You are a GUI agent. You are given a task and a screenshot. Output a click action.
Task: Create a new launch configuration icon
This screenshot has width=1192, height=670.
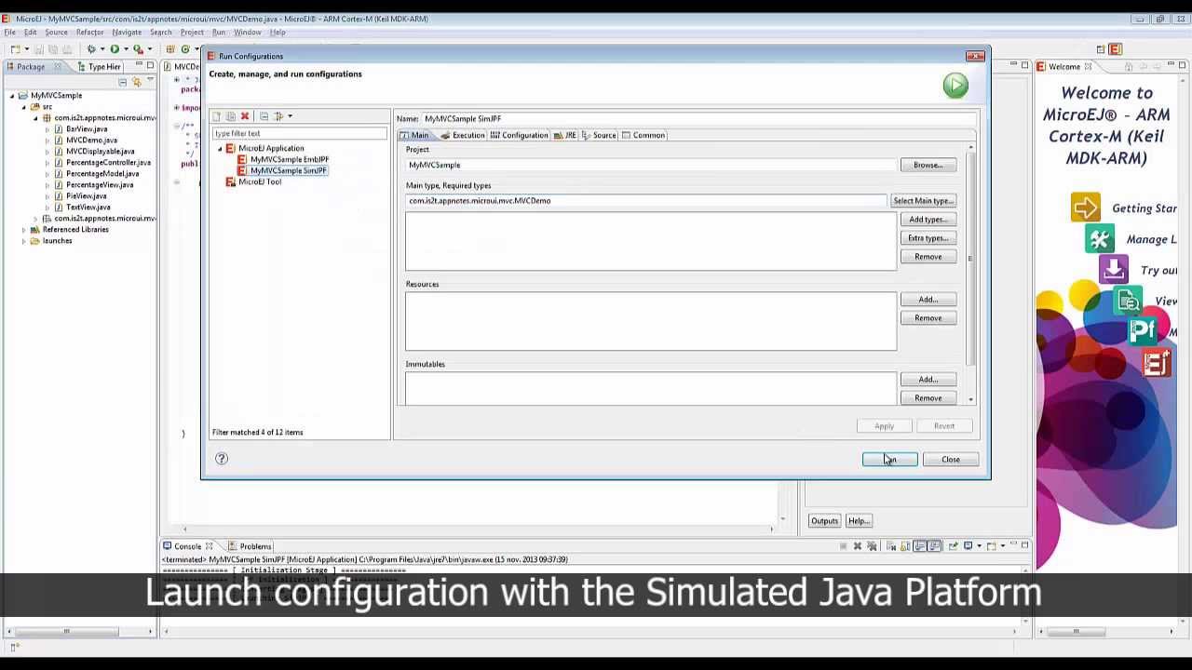(217, 116)
